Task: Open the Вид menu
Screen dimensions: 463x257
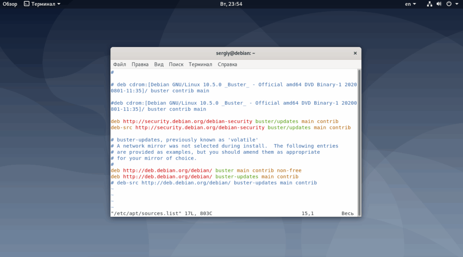Action: coord(159,64)
